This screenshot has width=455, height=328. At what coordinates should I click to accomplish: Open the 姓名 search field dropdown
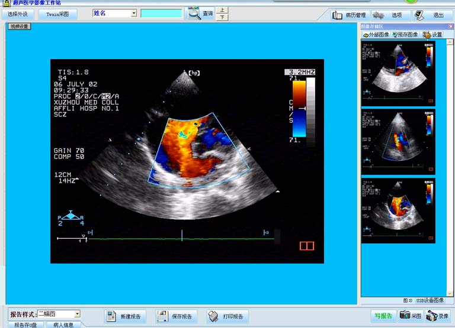[134, 13]
